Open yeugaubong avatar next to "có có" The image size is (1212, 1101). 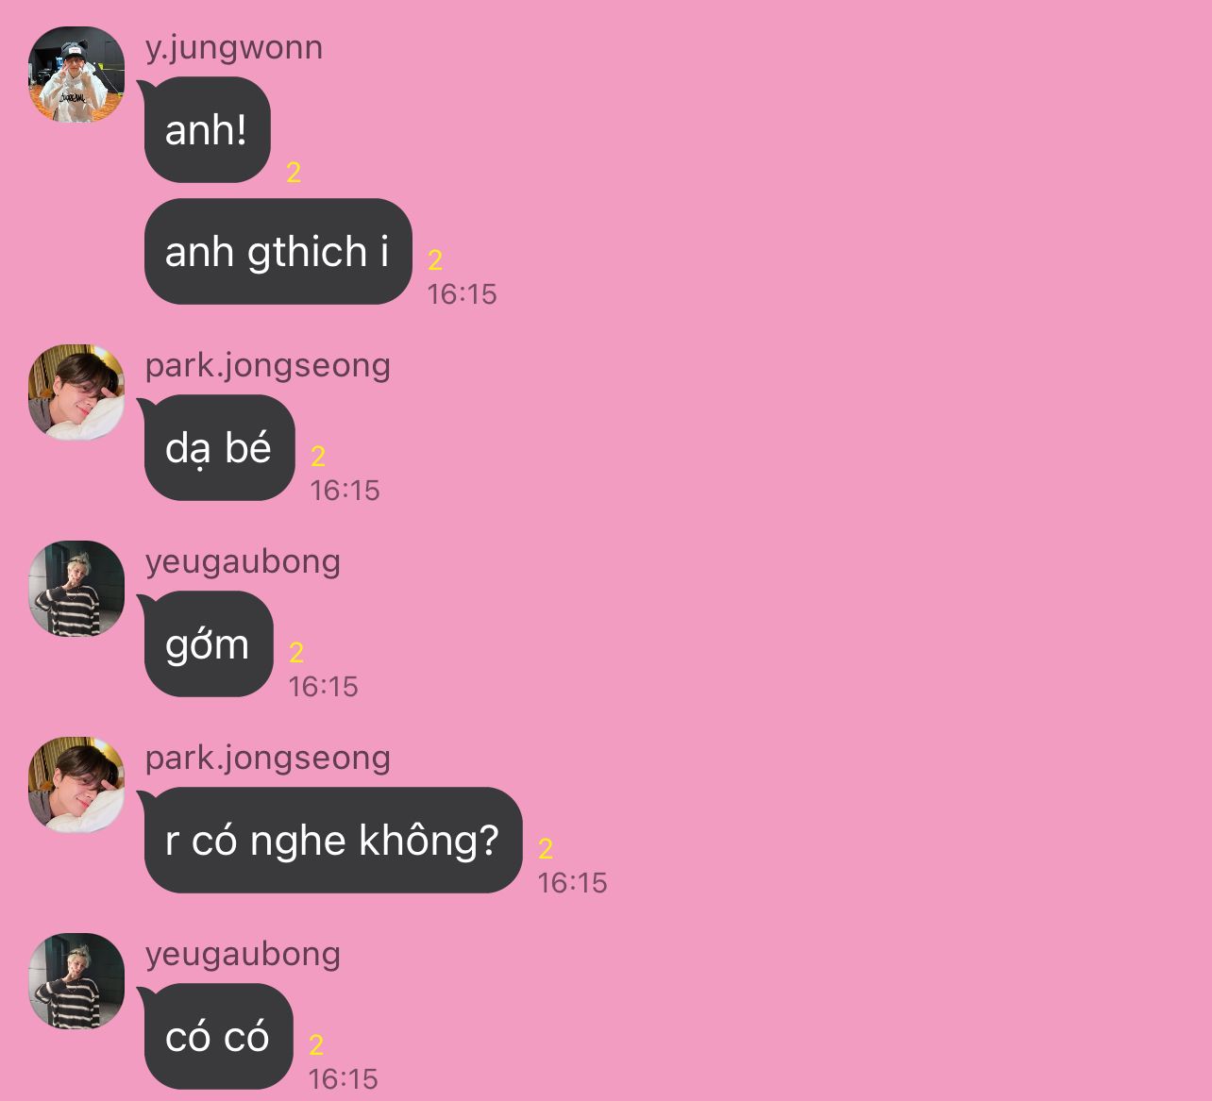[76, 980]
